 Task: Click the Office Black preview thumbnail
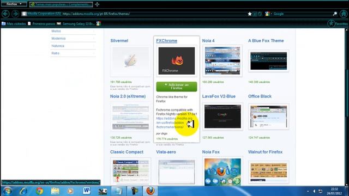coord(268,117)
